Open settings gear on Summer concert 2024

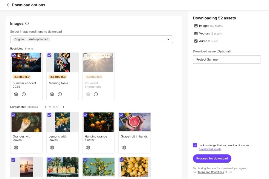pyautogui.click(x=16, y=94)
